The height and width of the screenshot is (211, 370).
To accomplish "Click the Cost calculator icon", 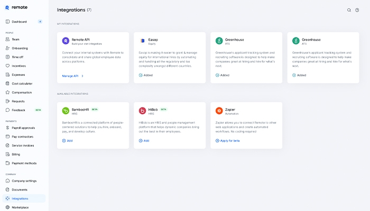I will tap(7, 83).
